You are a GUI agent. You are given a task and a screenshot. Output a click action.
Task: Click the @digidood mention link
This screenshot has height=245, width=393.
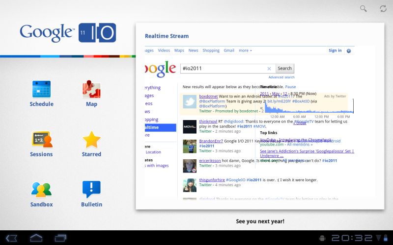[233, 122]
